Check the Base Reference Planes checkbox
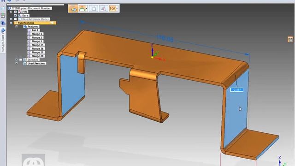 click(15, 19)
